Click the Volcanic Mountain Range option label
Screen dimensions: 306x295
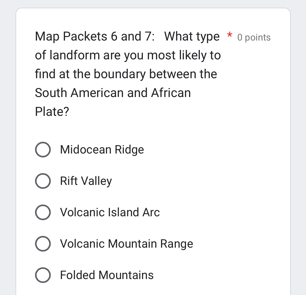click(126, 244)
